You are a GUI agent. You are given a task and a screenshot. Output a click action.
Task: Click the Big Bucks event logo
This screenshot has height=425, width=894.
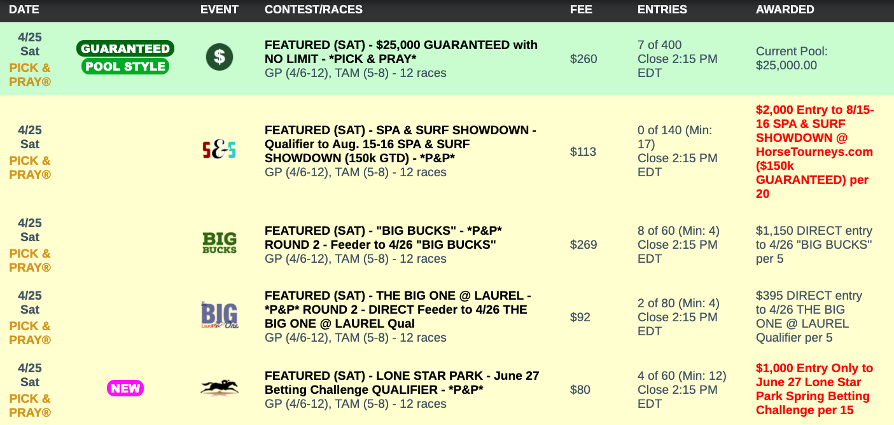coord(220,243)
